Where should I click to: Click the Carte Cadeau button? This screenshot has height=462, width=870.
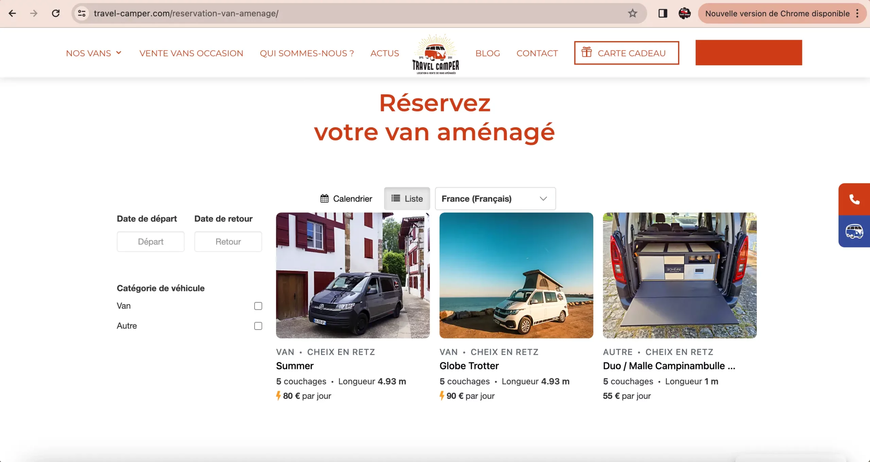tap(626, 53)
